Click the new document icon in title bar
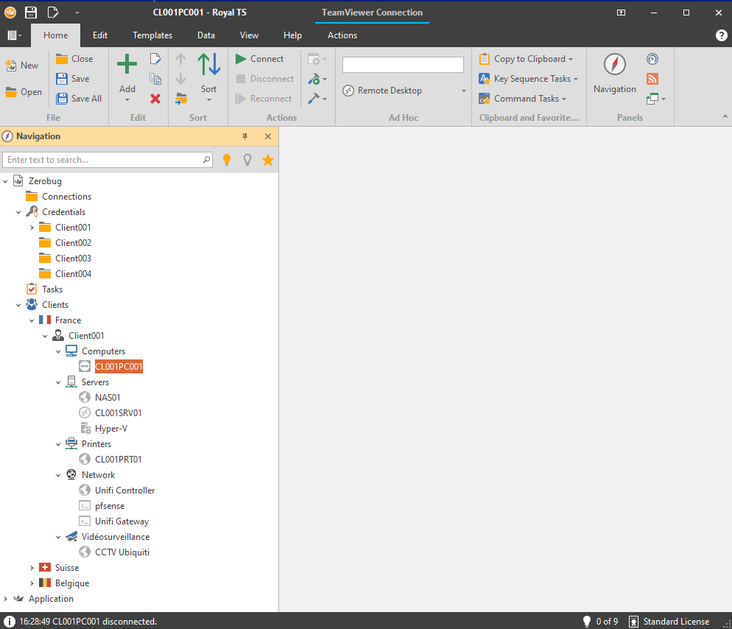This screenshot has width=732, height=629. [53, 12]
